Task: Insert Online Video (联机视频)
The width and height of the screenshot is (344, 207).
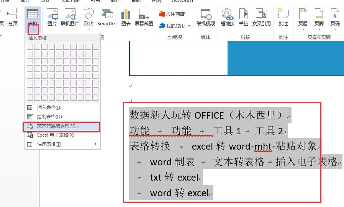Action: click(x=206, y=17)
